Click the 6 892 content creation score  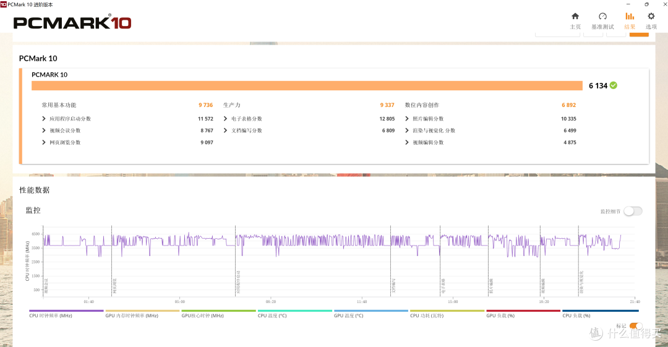(569, 105)
